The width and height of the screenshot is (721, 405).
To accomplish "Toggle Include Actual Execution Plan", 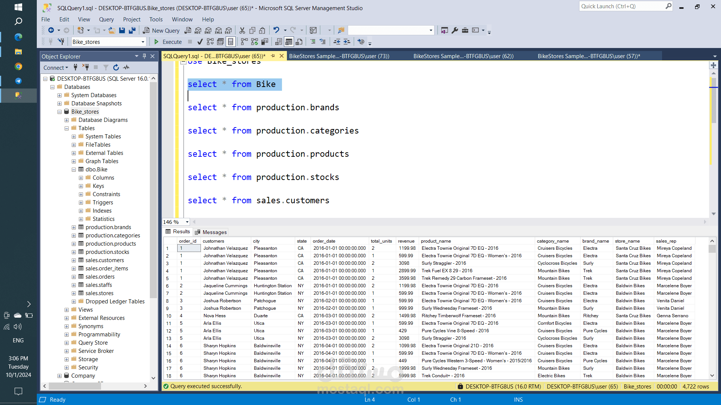I will click(x=244, y=42).
